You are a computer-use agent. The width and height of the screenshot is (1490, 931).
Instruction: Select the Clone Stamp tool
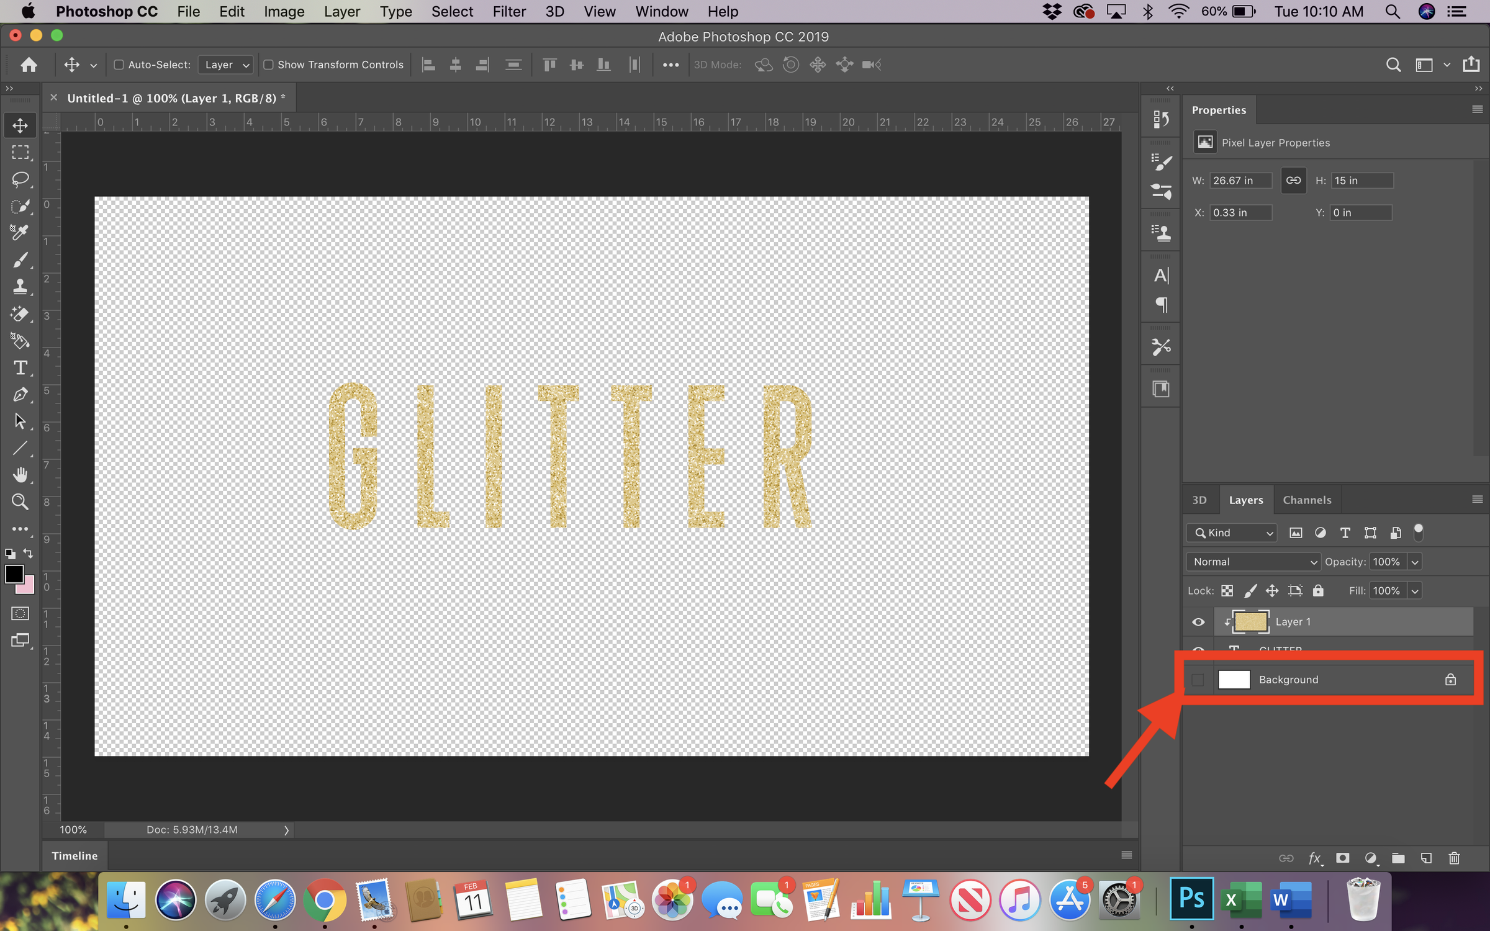tap(19, 286)
